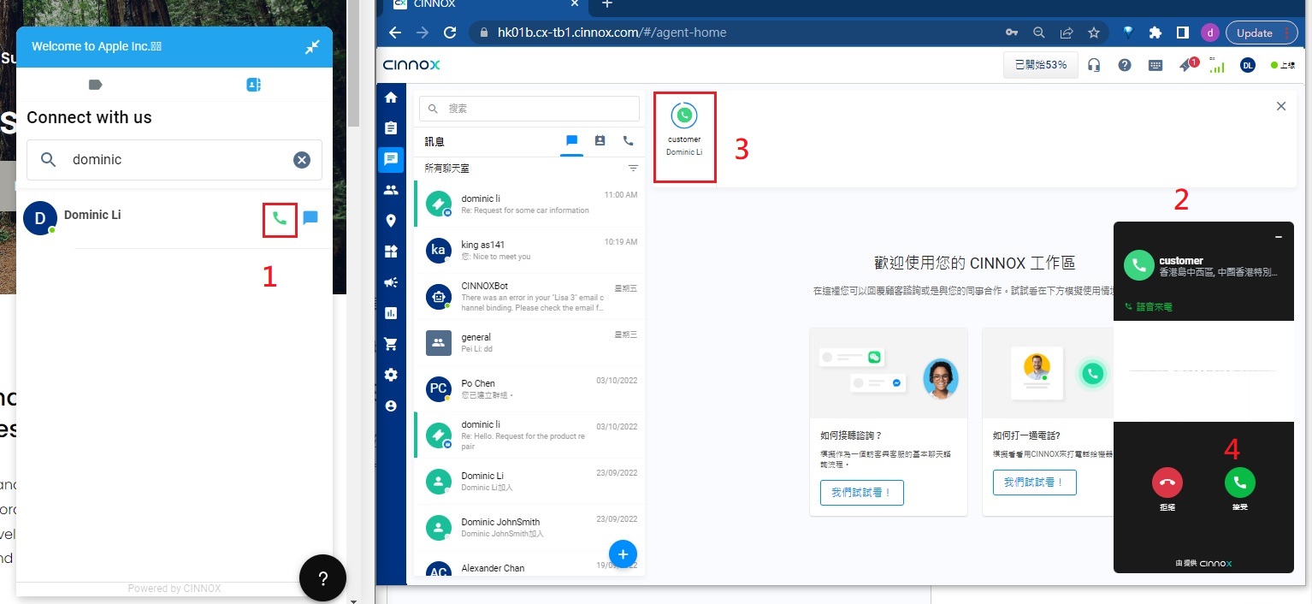
Task: Click the 已開始53% progress button
Action: coord(1040,65)
